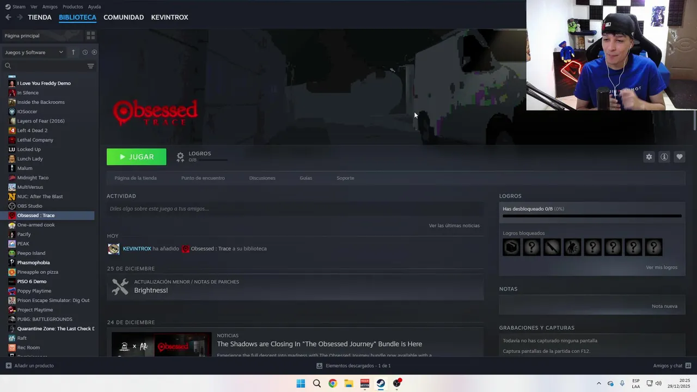The height and width of the screenshot is (392, 697).
Task: Click the Obsessed : Trace activity icon
Action: pyautogui.click(x=186, y=249)
